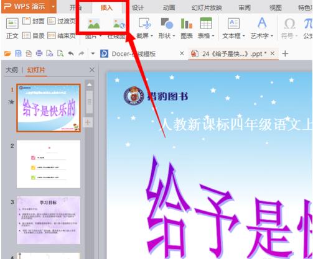Click the 文本框 text box icon

(233, 23)
